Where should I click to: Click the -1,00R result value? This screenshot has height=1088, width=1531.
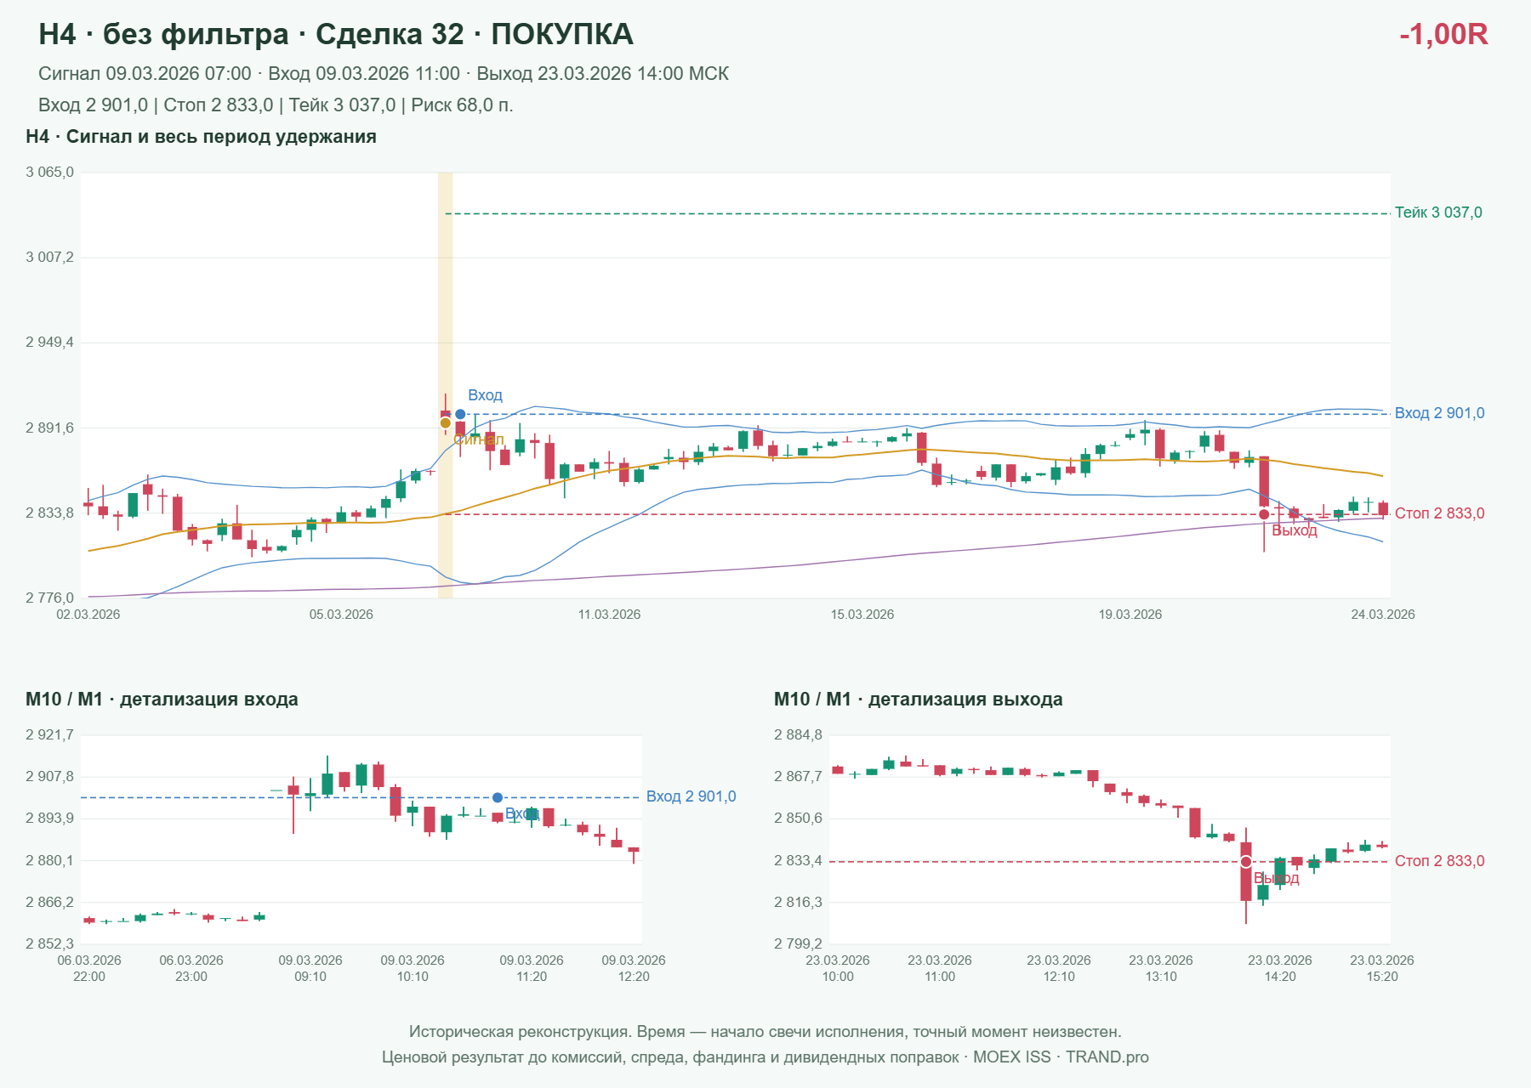tap(1443, 34)
